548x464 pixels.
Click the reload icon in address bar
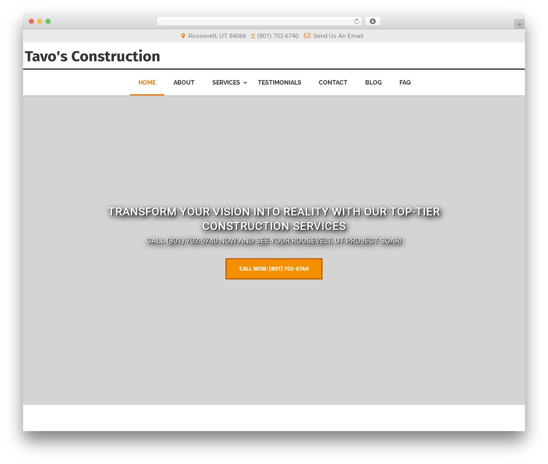tap(356, 21)
